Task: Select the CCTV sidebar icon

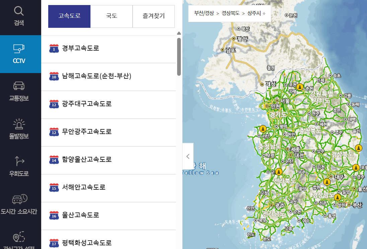Action: click(19, 54)
